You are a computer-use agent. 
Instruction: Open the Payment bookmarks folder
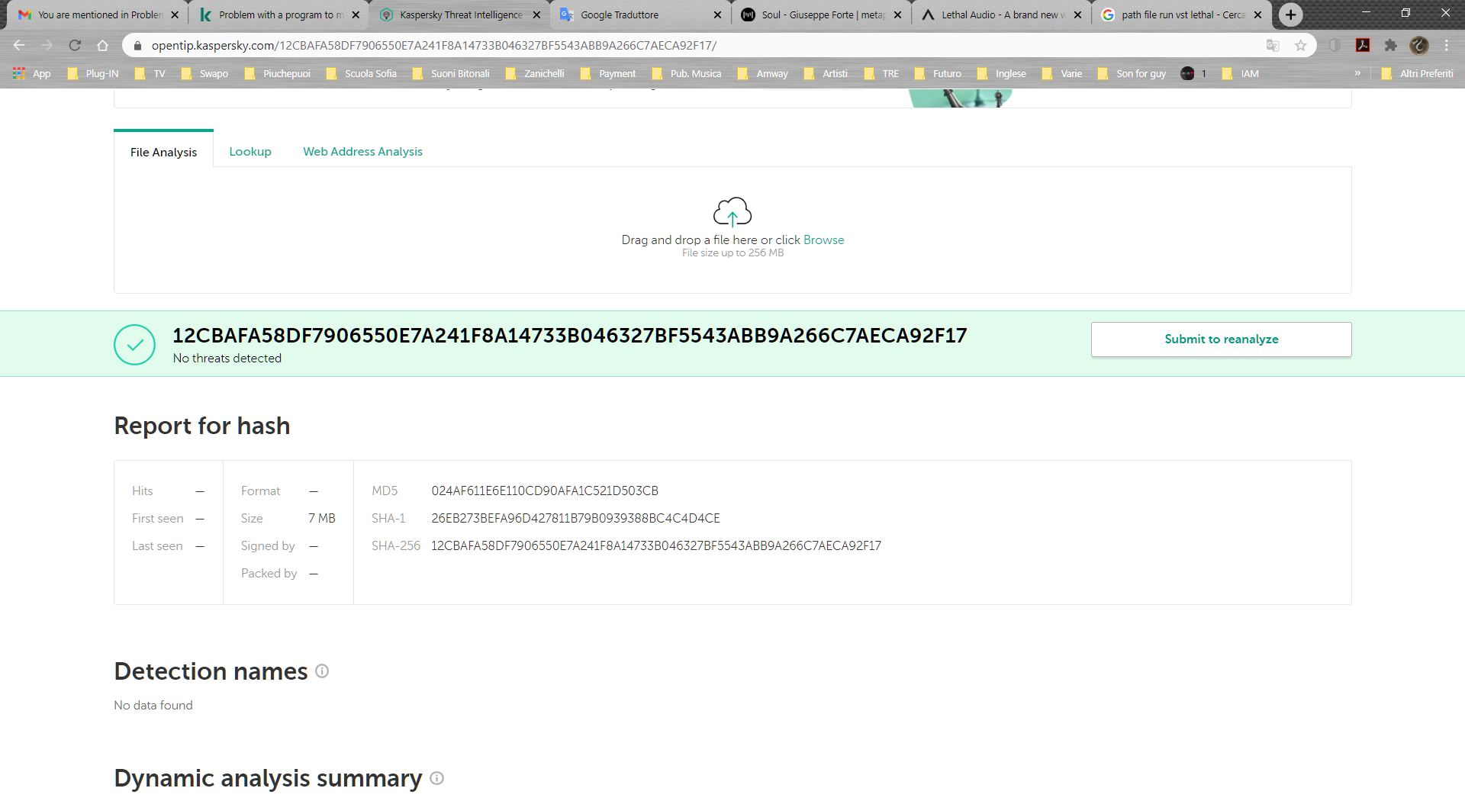(608, 73)
